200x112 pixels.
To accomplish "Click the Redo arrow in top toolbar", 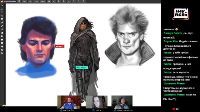I will (54, 1).
